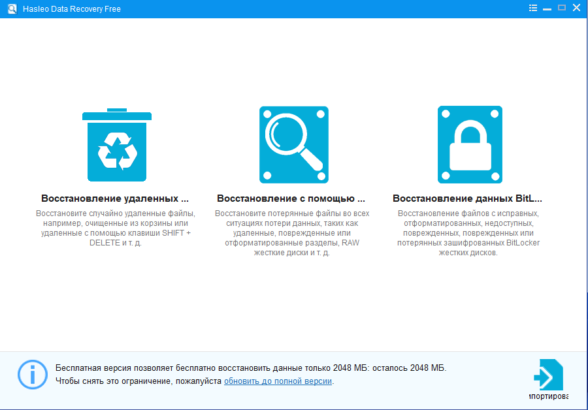Open the deleted files recovery recycle bin icon

(117, 145)
